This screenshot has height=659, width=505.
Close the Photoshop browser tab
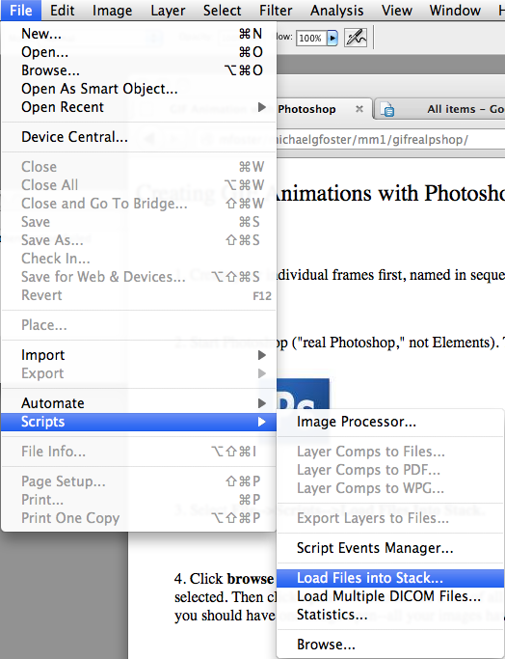click(359, 109)
